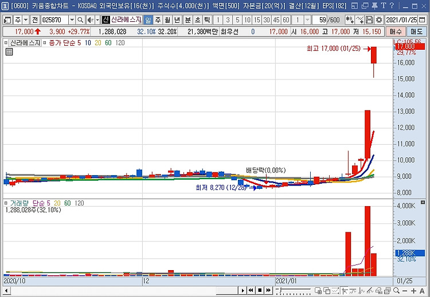Open help question mark in title bar
430x297 pixels.
pyautogui.click(x=392, y=6)
